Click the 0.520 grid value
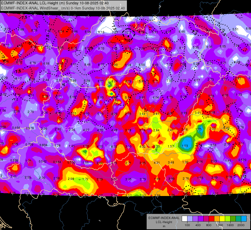The width and height of the screenshot is (251, 230). click(242, 160)
